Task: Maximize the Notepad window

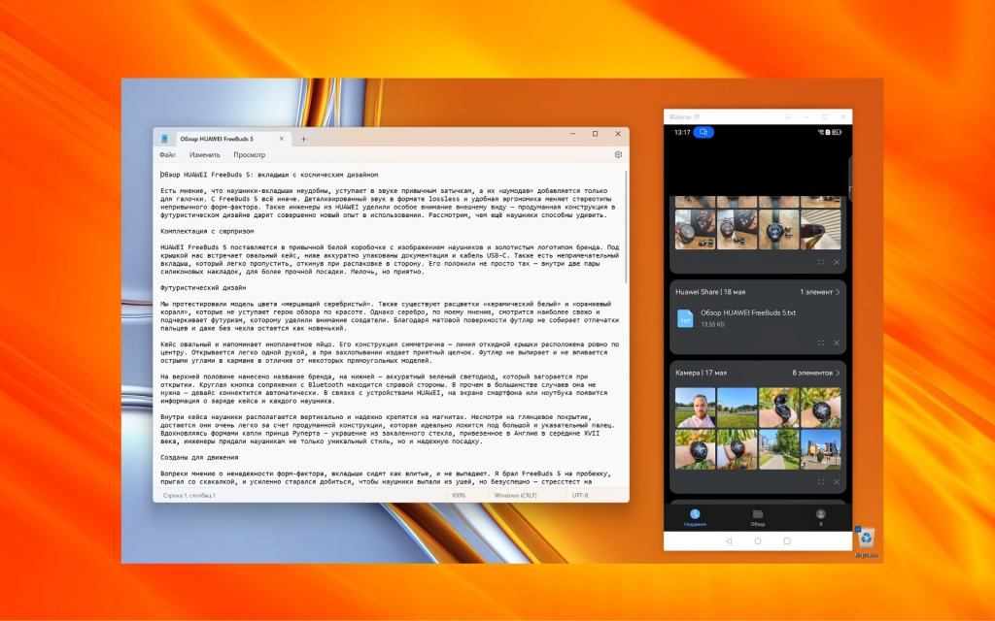Action: [x=596, y=134]
